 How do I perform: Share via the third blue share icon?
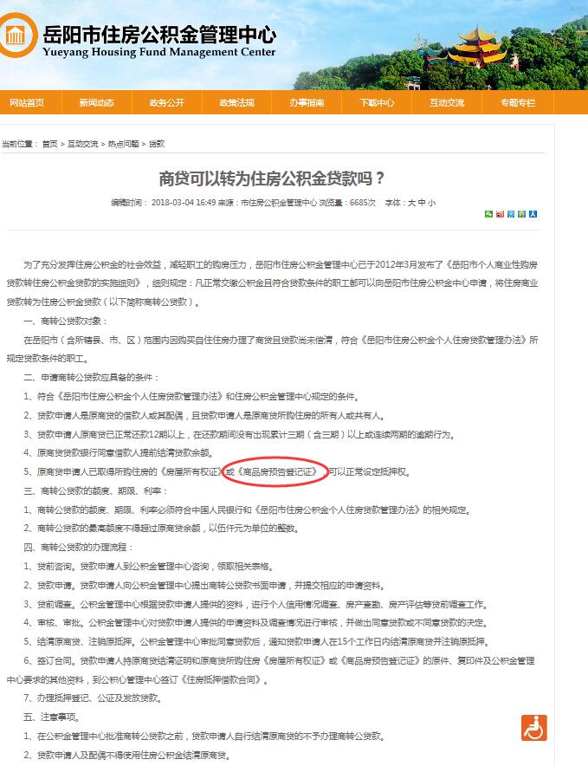point(511,214)
